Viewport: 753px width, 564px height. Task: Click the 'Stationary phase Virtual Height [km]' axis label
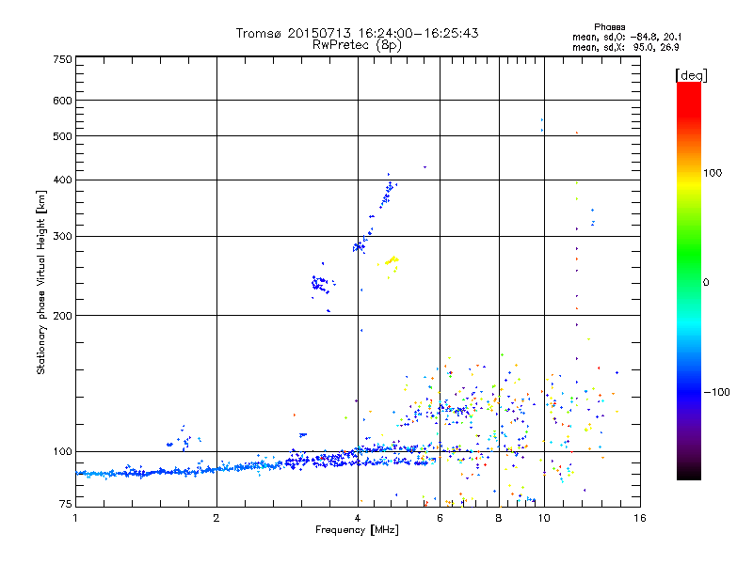click(x=40, y=283)
